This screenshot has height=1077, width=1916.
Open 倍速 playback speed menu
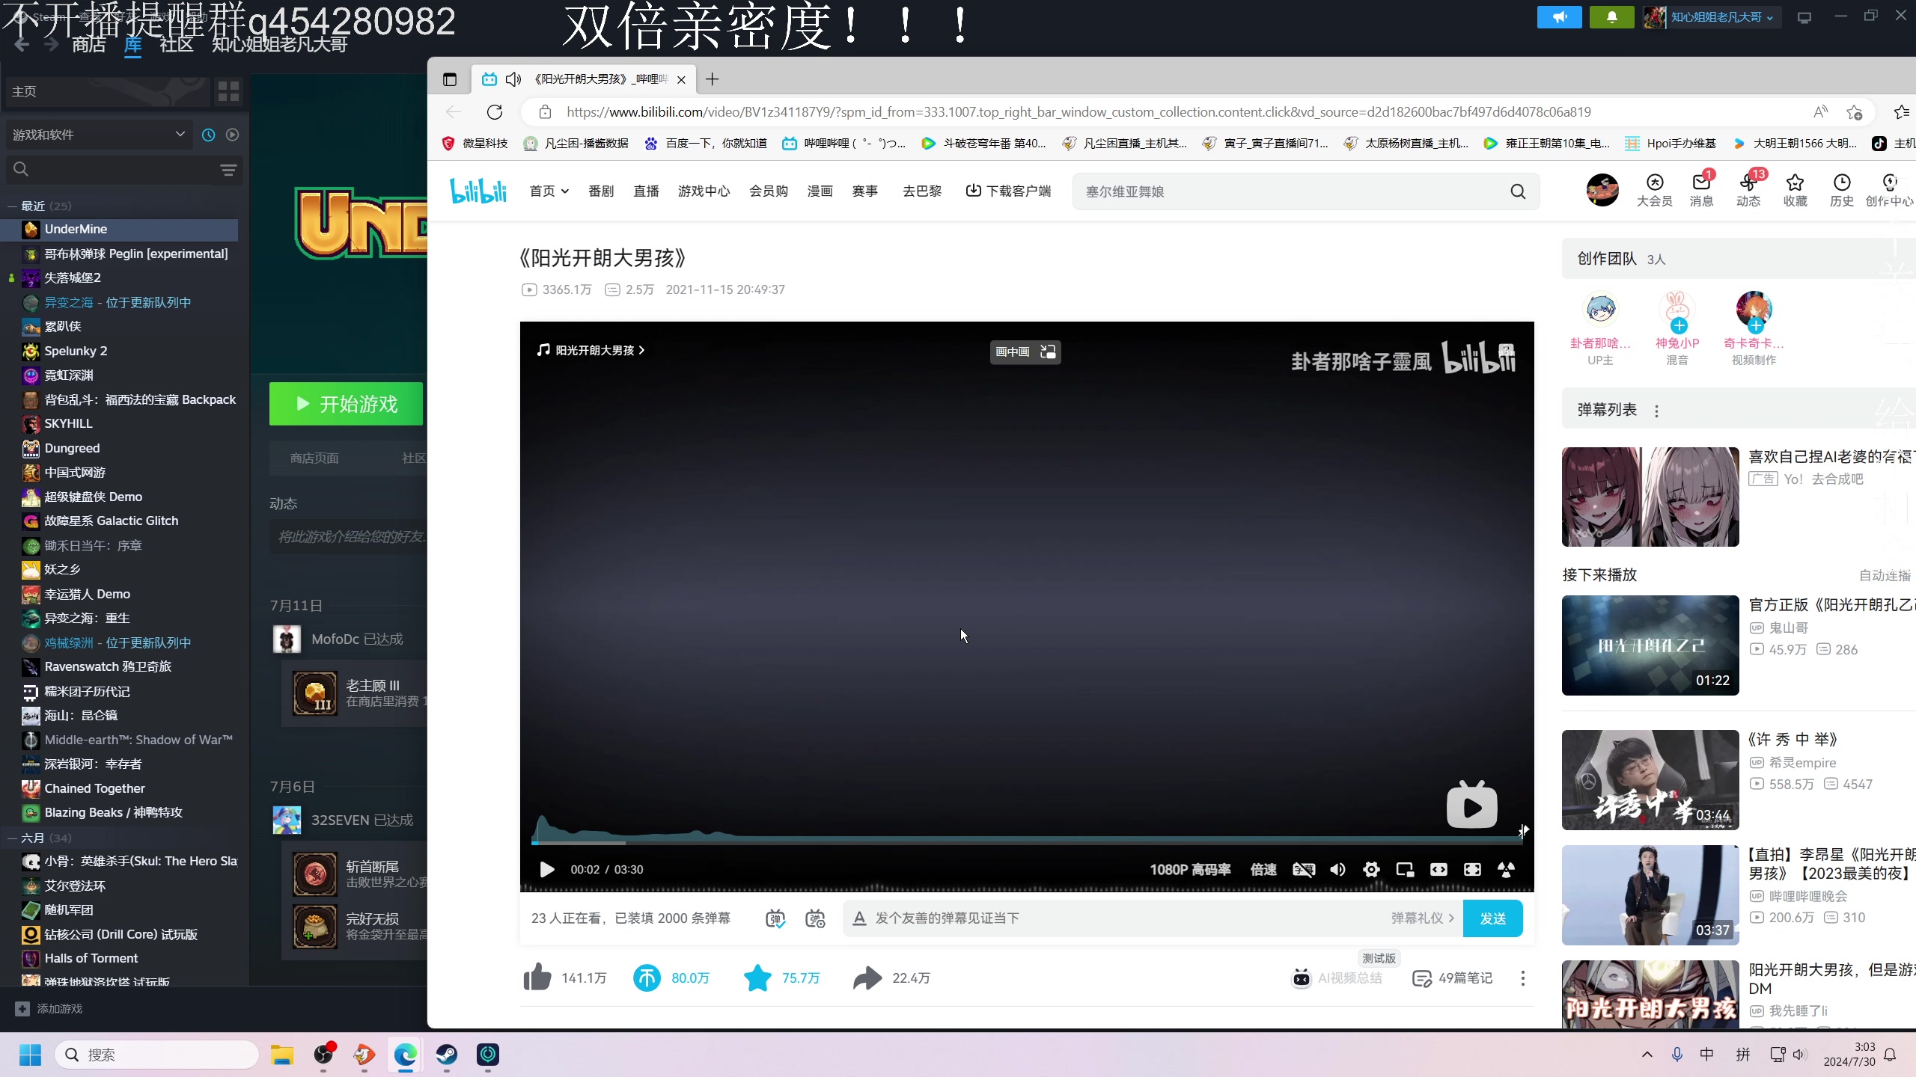(1263, 869)
